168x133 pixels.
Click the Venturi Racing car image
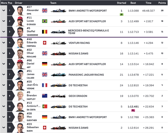(x=58, y=43)
